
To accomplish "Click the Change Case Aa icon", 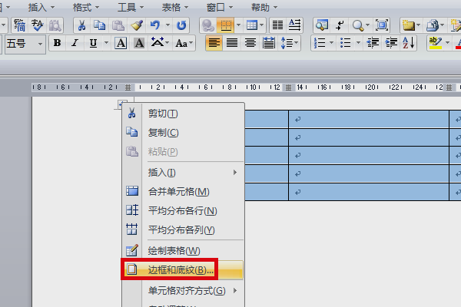I will tap(181, 43).
